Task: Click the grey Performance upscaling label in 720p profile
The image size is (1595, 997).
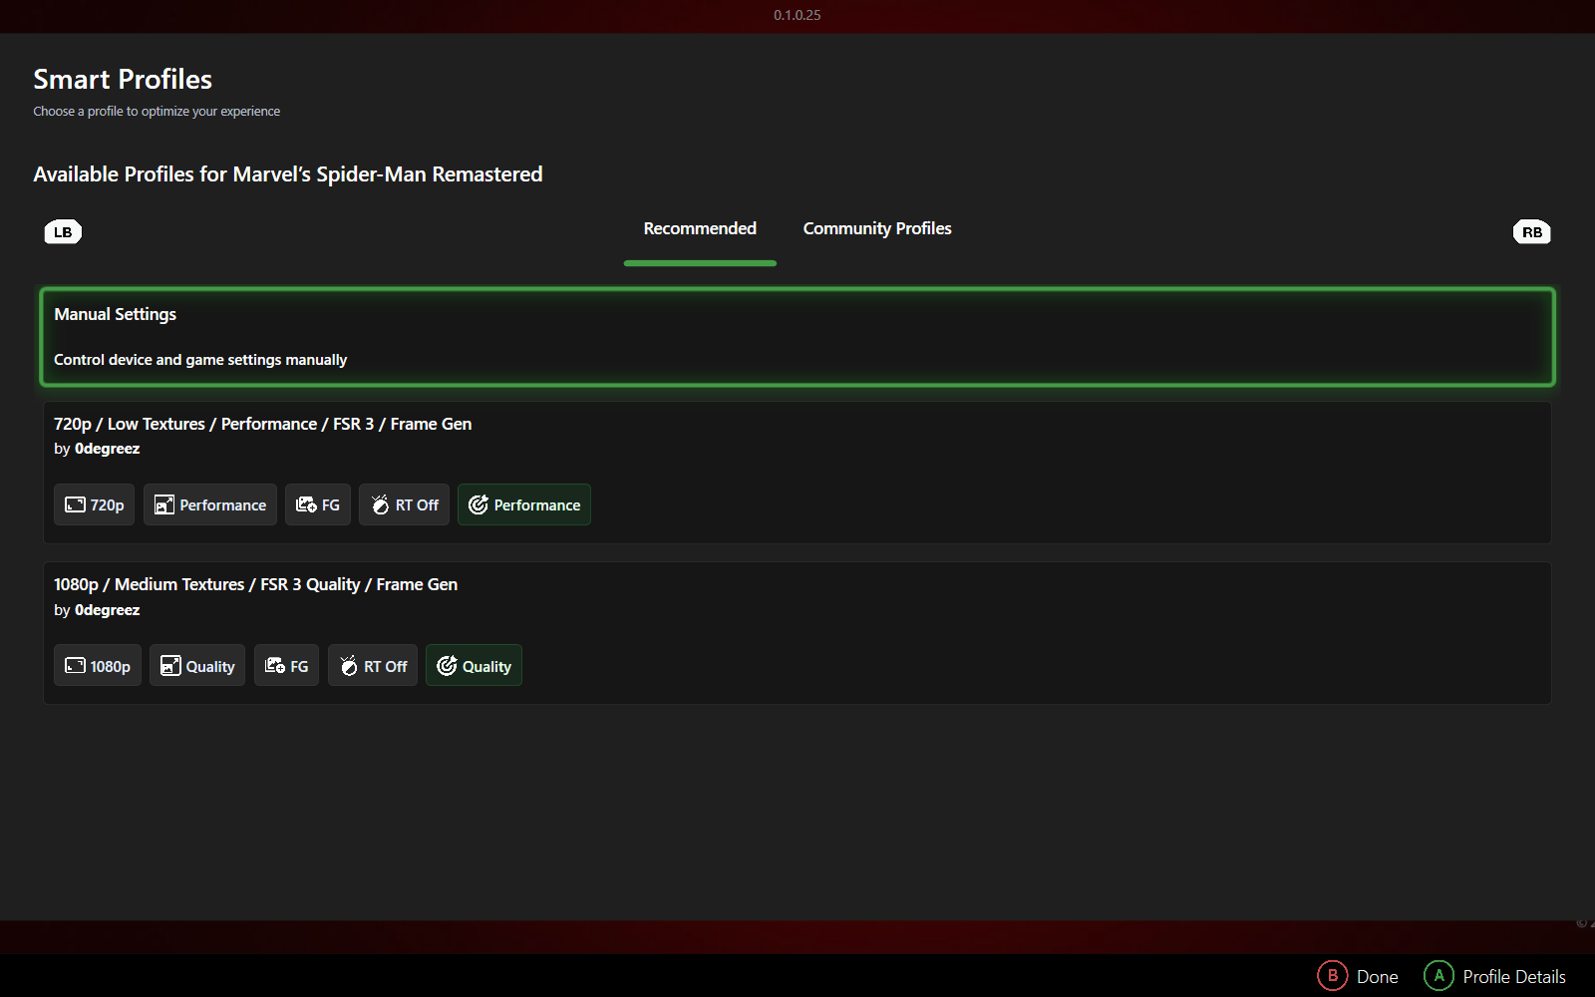Action: click(x=223, y=505)
